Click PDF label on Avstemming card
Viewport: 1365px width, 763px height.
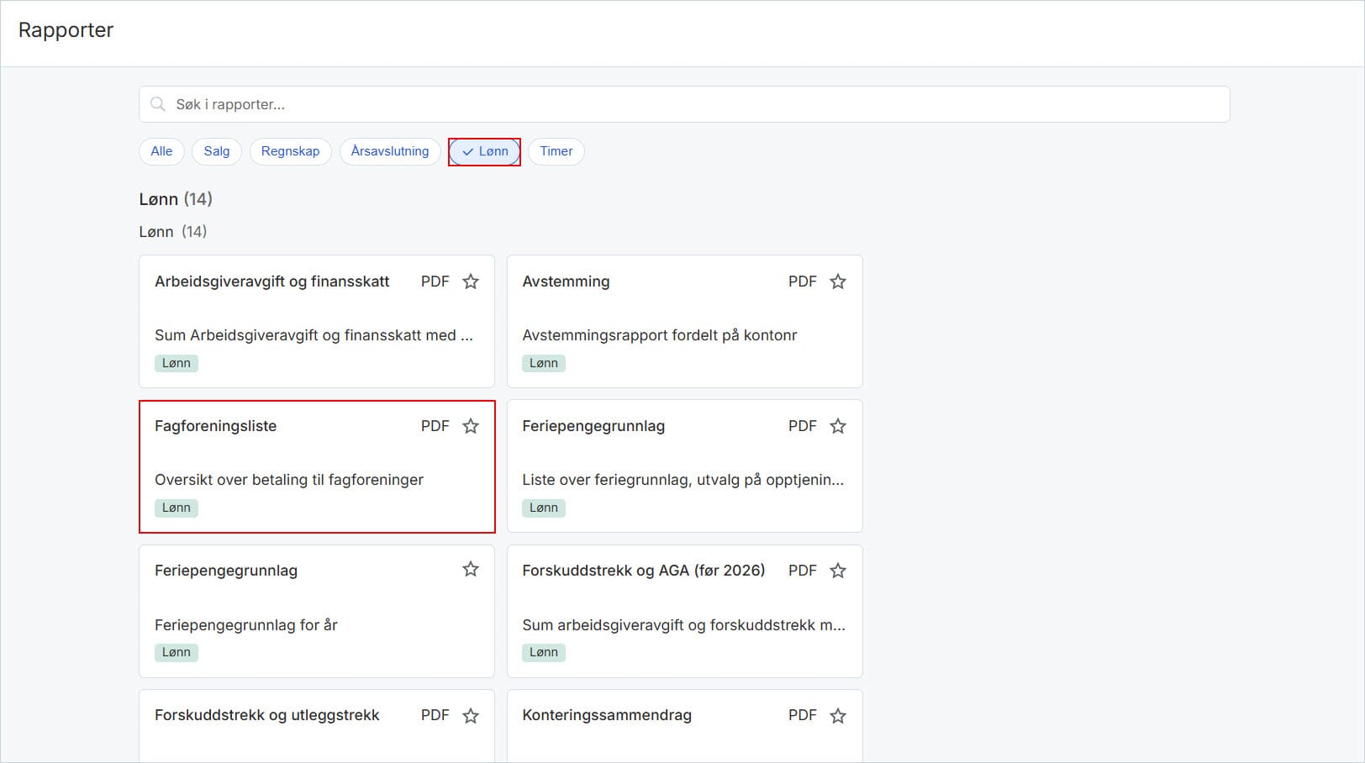(x=803, y=282)
